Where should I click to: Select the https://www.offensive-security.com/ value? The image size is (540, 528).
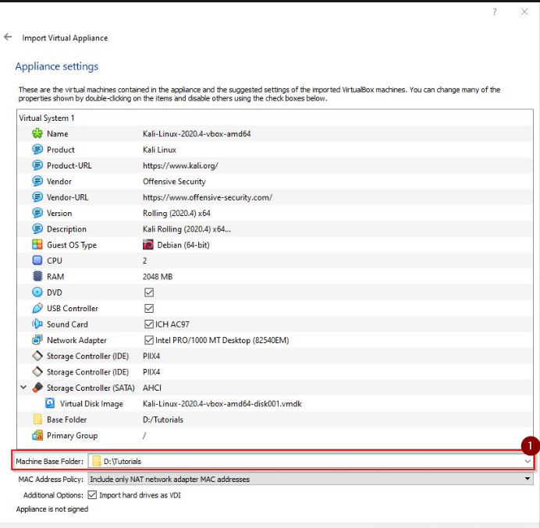coord(208,197)
